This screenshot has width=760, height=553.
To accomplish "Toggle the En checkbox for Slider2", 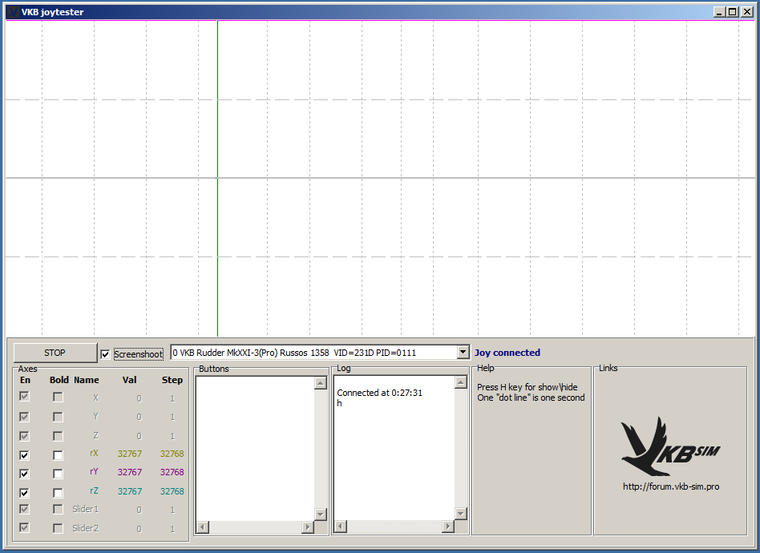I will pyautogui.click(x=24, y=527).
